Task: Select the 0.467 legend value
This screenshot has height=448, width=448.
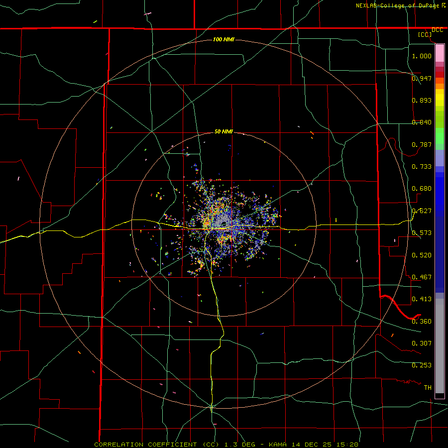Action: 422,277
